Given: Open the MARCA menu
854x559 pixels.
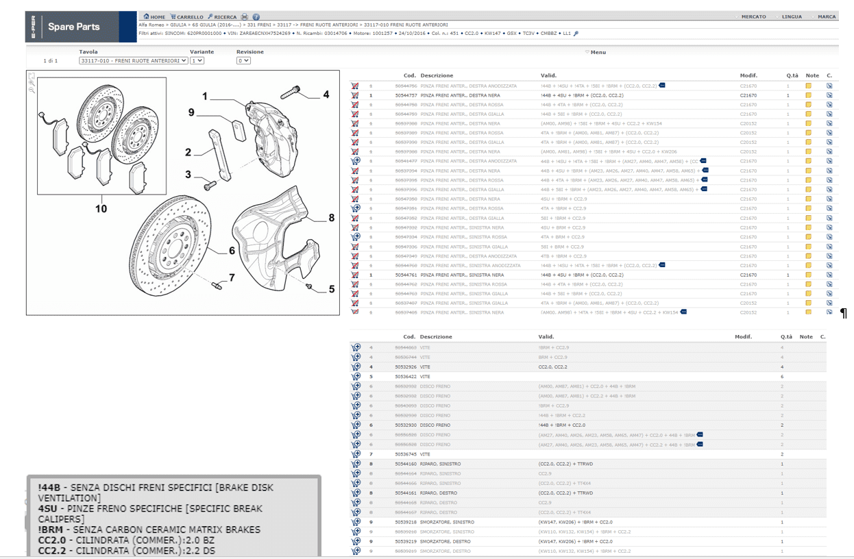Looking at the screenshot, I should [x=825, y=16].
